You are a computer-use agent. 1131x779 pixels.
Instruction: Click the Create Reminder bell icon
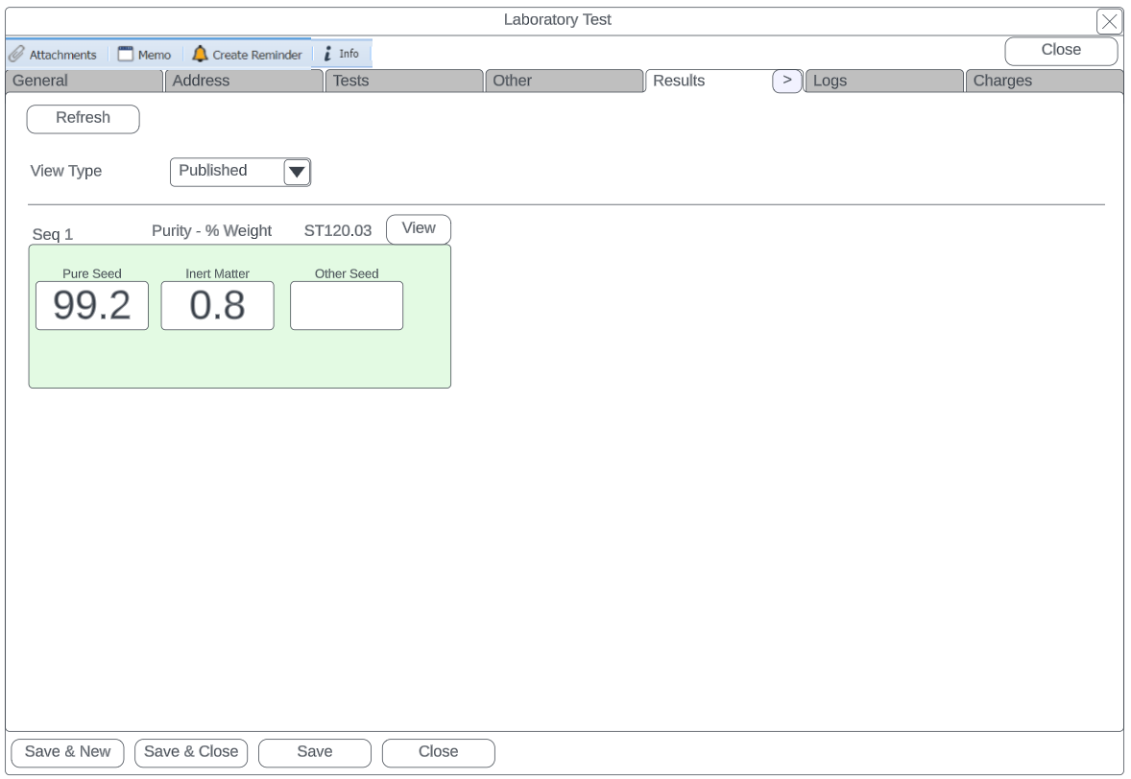click(200, 55)
